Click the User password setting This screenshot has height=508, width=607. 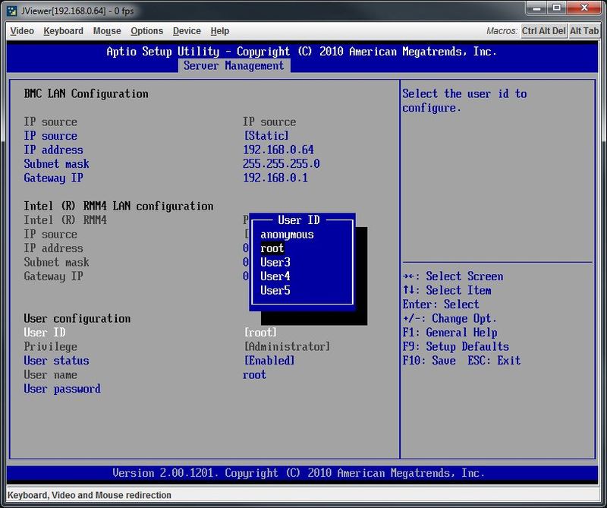(62, 389)
